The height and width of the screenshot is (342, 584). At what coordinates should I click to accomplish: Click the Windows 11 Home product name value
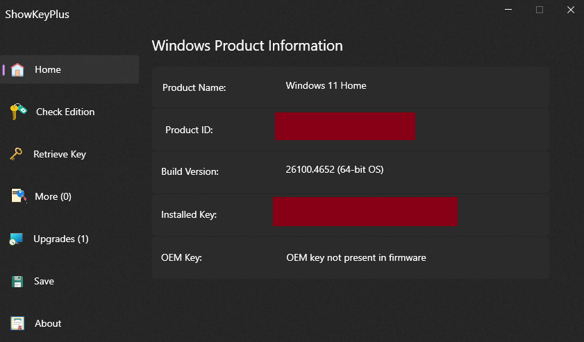pyautogui.click(x=326, y=85)
